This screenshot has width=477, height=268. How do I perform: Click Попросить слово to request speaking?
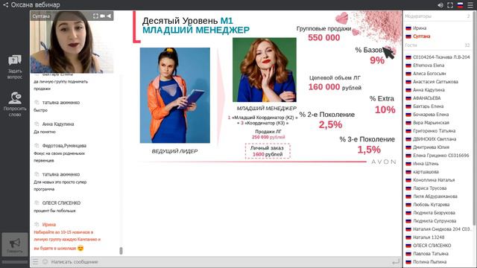coord(15,104)
